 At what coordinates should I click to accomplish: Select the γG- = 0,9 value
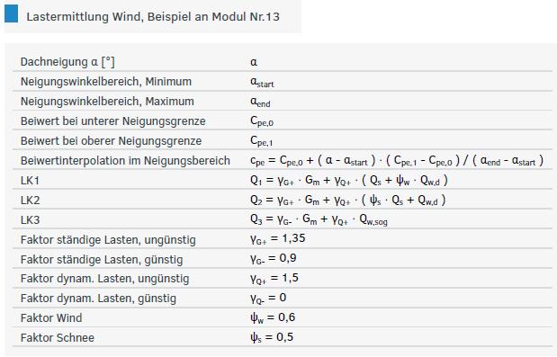(274, 258)
